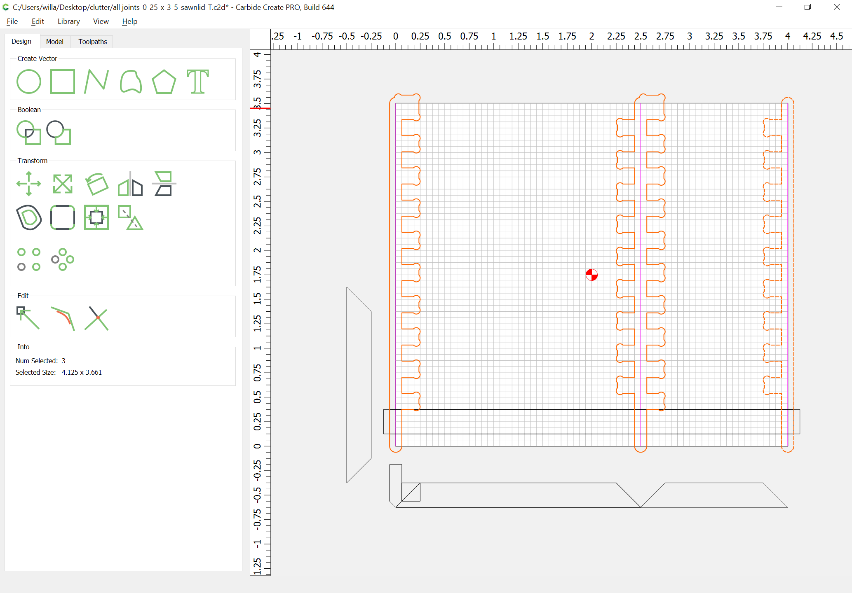Image resolution: width=852 pixels, height=593 pixels.
Task: Activate the Rotate transform tool
Action: pos(96,184)
